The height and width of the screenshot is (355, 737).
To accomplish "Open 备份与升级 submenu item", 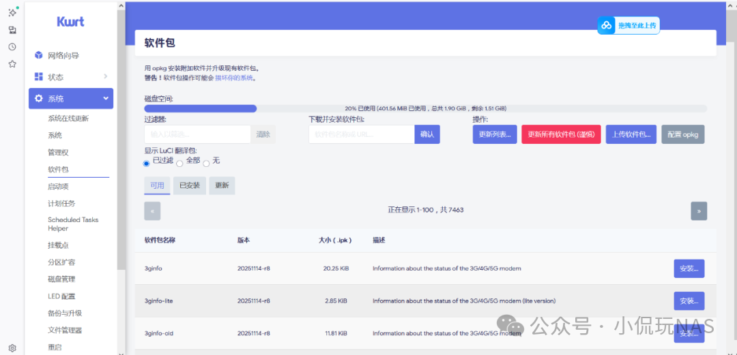I will [64, 313].
